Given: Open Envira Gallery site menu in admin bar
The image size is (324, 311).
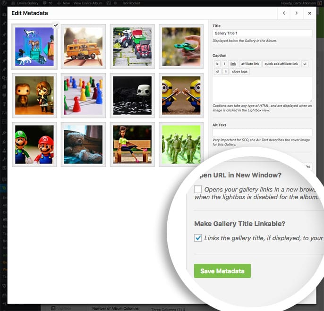Looking at the screenshot, I should coord(25,3).
